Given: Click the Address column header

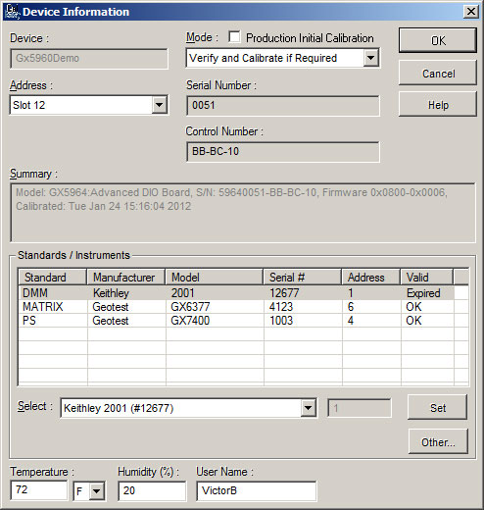Looking at the screenshot, I should point(371,278).
